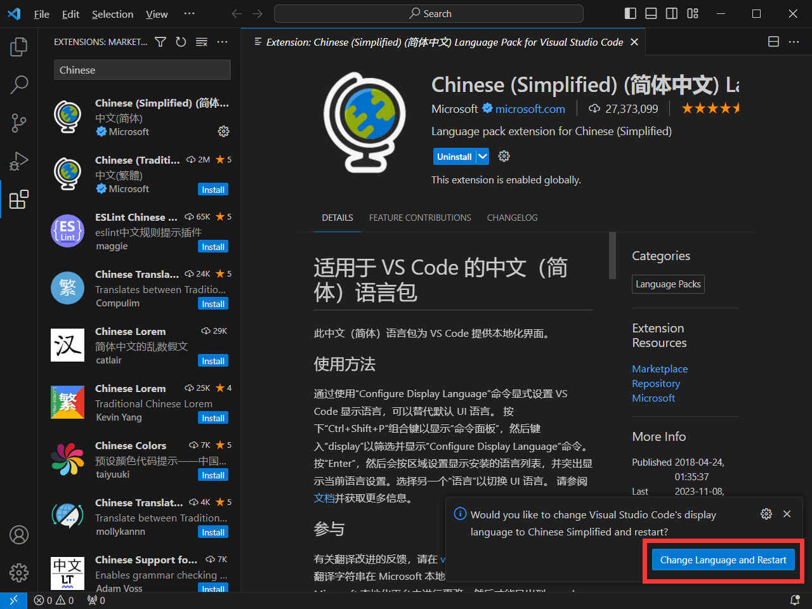Viewport: 812px width, 609px height.
Task: Split the editor to the right
Action: pos(773,42)
